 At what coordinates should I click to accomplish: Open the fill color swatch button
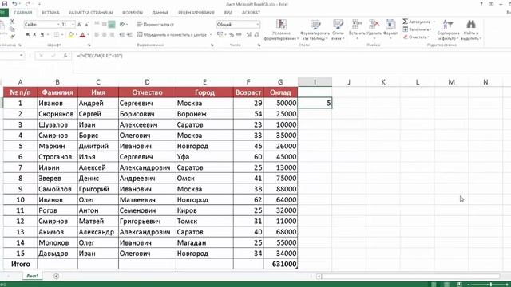coord(71,35)
